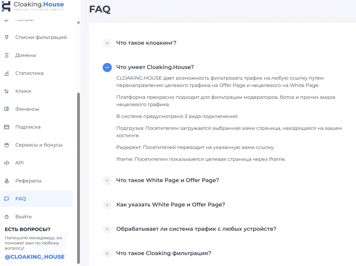Click the FAQ chat bubble icon
The height and width of the screenshot is (266, 356).
pyautogui.click(x=7, y=199)
